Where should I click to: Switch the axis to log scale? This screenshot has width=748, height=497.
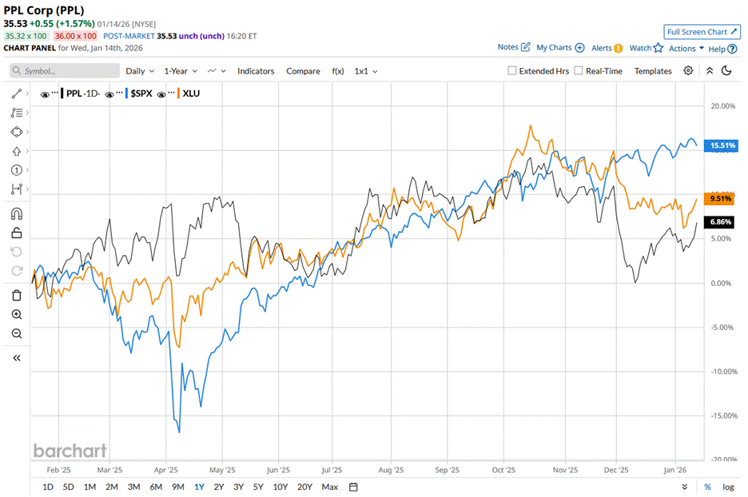[728, 487]
